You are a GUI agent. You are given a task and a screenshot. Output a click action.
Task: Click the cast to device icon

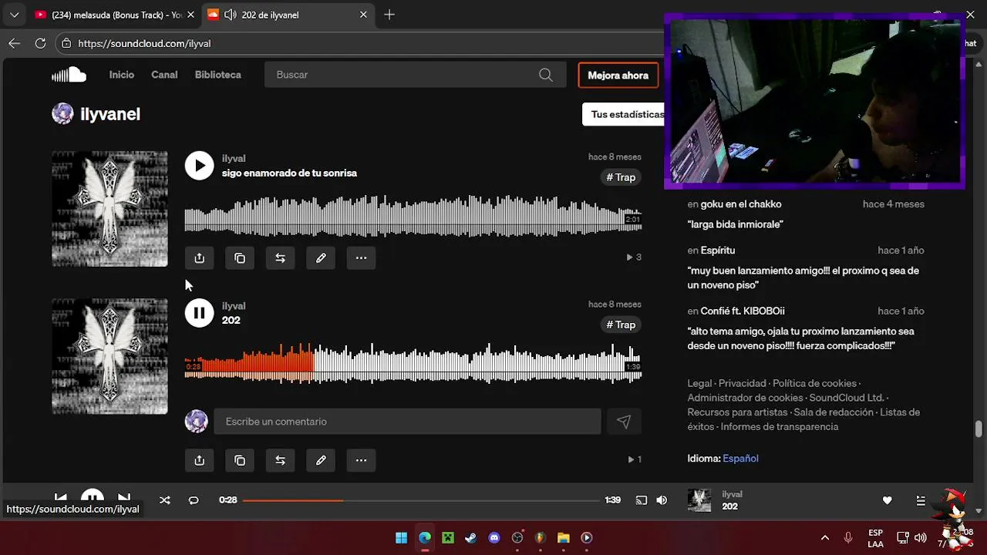click(642, 500)
